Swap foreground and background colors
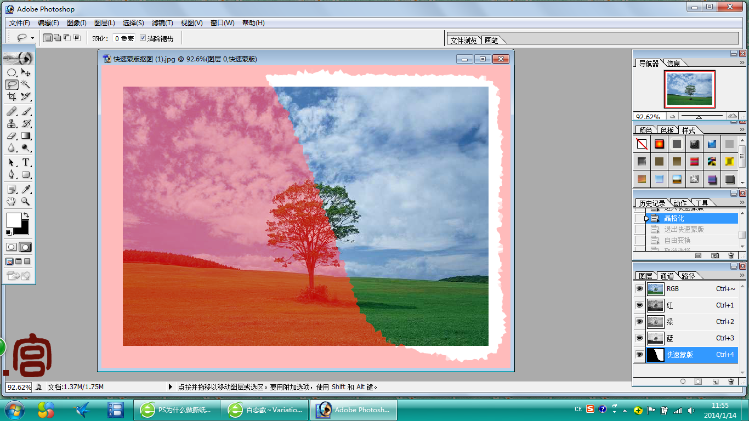Screen dimensions: 749x421 pos(26,215)
